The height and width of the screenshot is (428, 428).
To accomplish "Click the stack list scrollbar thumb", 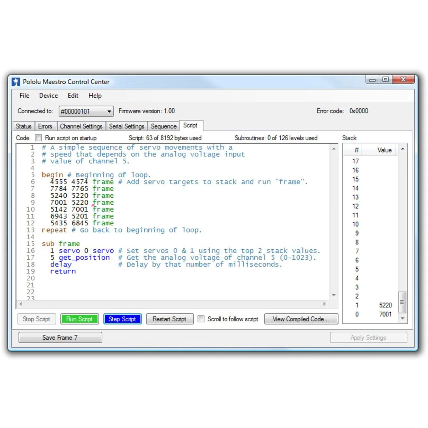I will 402,302.
